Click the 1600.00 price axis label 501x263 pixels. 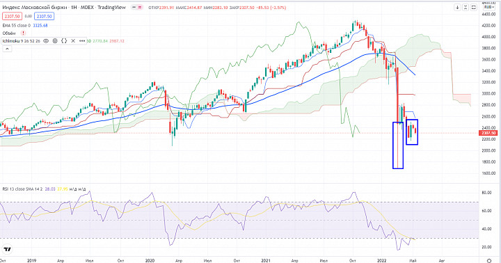(x=489, y=173)
